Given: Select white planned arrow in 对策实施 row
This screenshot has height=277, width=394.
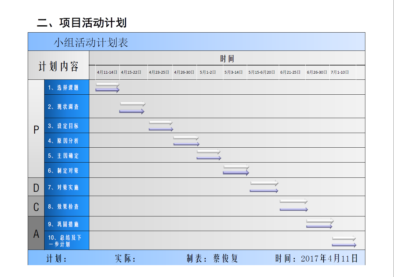Looking at the screenshot, I should [264, 183].
